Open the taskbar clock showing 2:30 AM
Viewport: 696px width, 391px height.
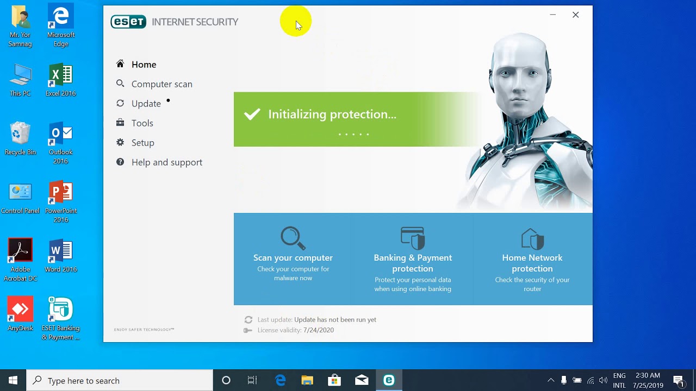coord(648,380)
